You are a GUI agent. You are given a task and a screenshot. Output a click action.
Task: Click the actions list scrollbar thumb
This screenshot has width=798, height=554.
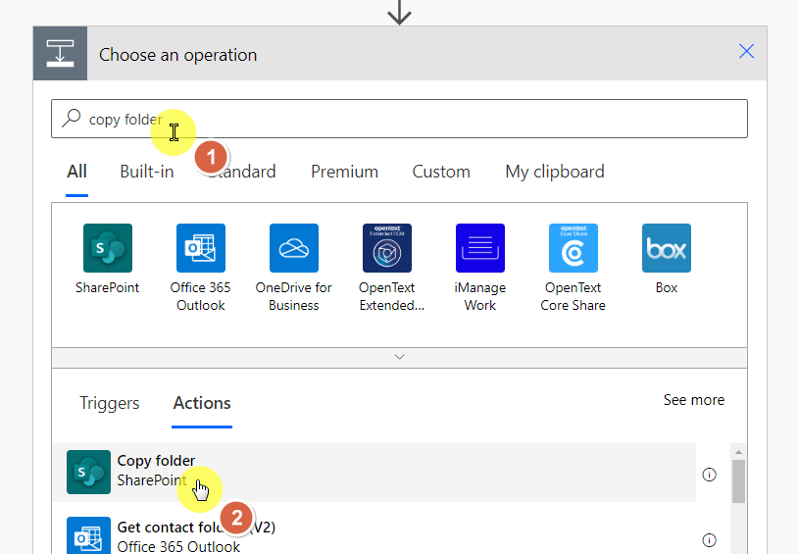coord(738,481)
